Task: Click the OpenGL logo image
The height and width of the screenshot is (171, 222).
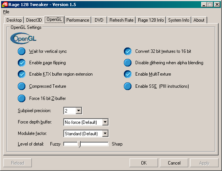Action: tap(23, 38)
